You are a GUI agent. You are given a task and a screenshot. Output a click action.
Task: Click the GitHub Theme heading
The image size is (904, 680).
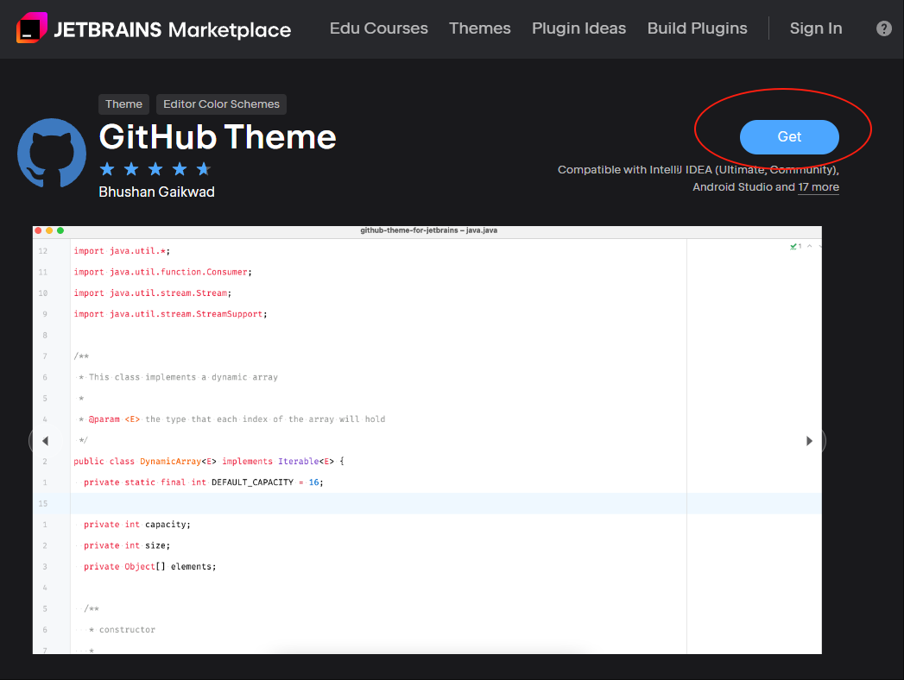[x=218, y=137]
